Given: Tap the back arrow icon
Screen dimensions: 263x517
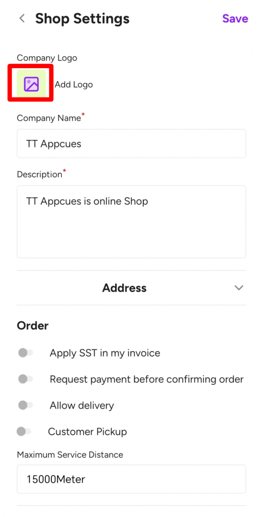Looking at the screenshot, I should [x=22, y=19].
